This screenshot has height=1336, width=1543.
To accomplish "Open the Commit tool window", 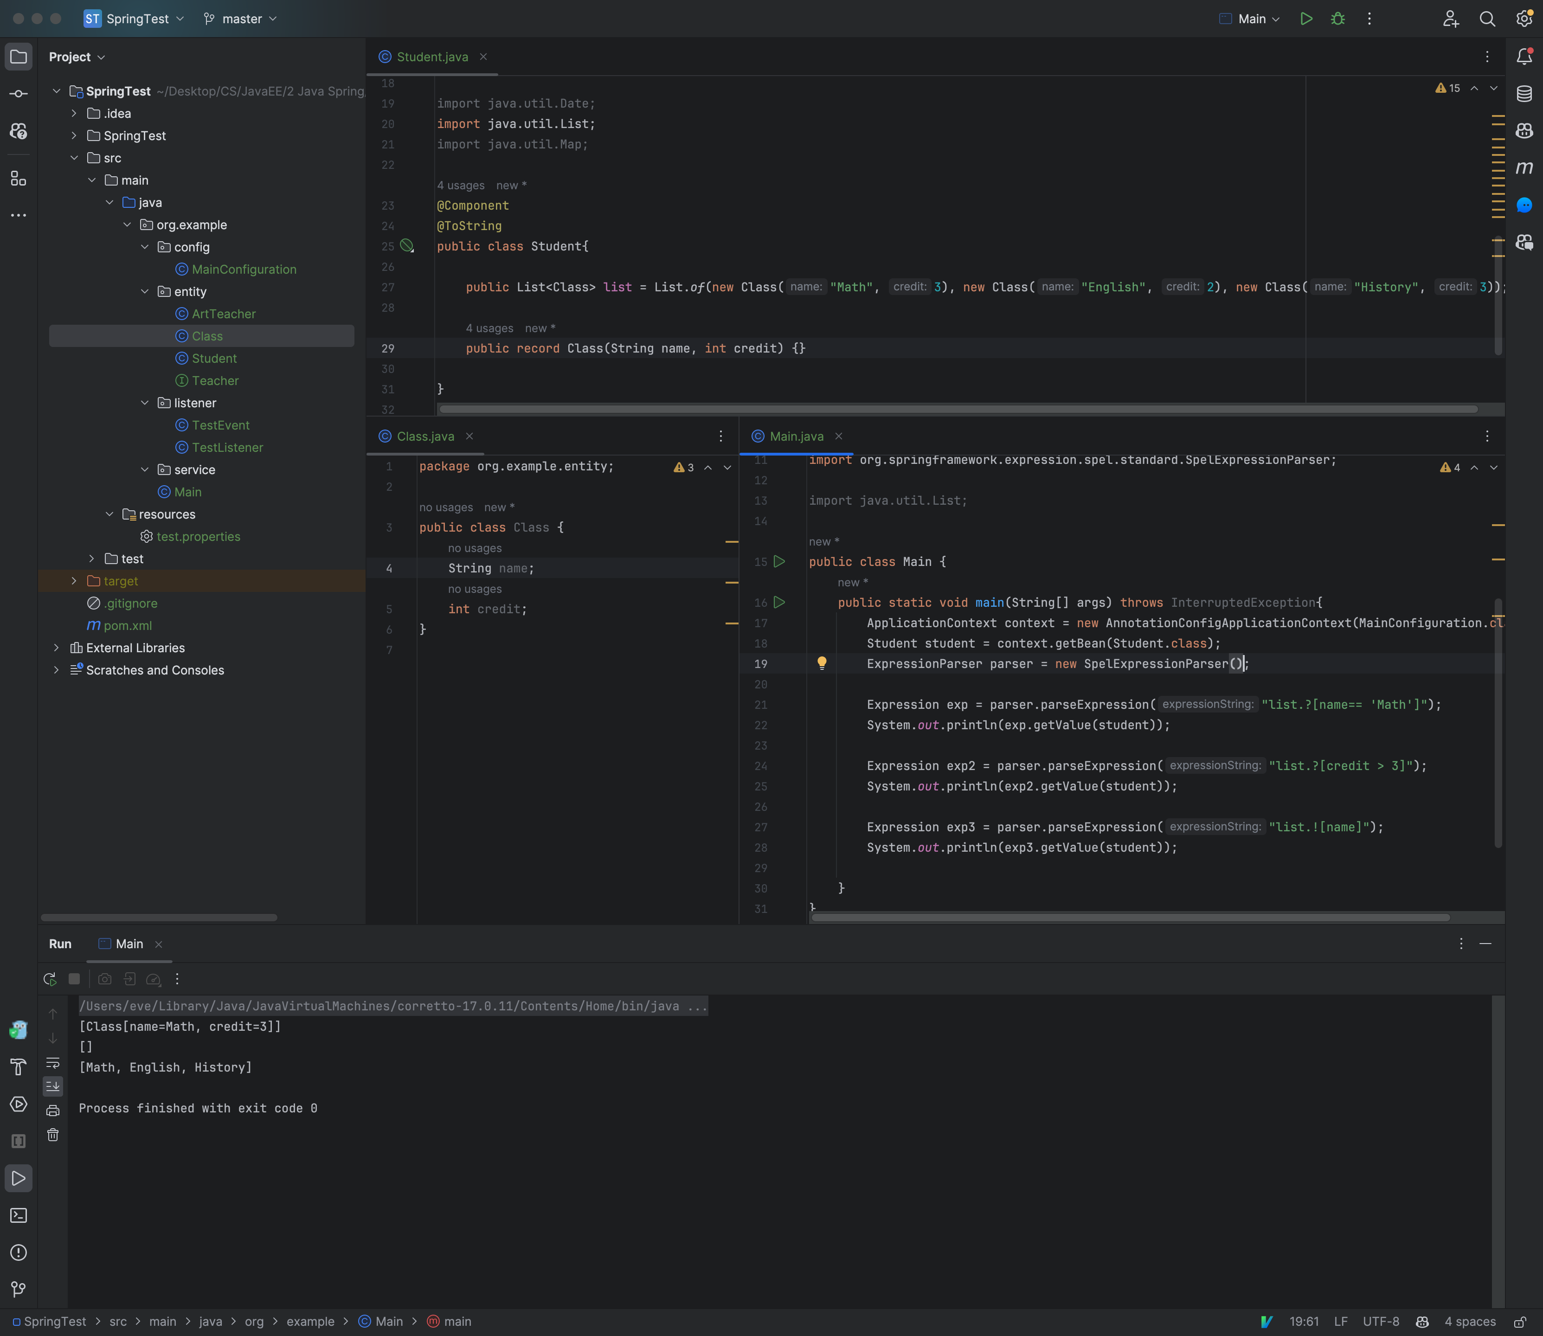I will coord(19,93).
